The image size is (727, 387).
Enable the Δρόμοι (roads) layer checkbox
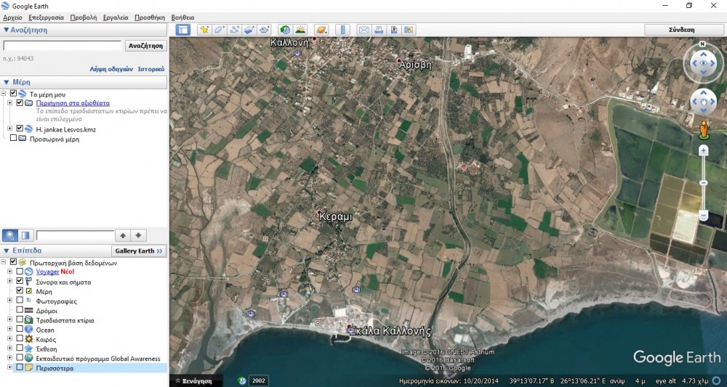[x=20, y=310]
